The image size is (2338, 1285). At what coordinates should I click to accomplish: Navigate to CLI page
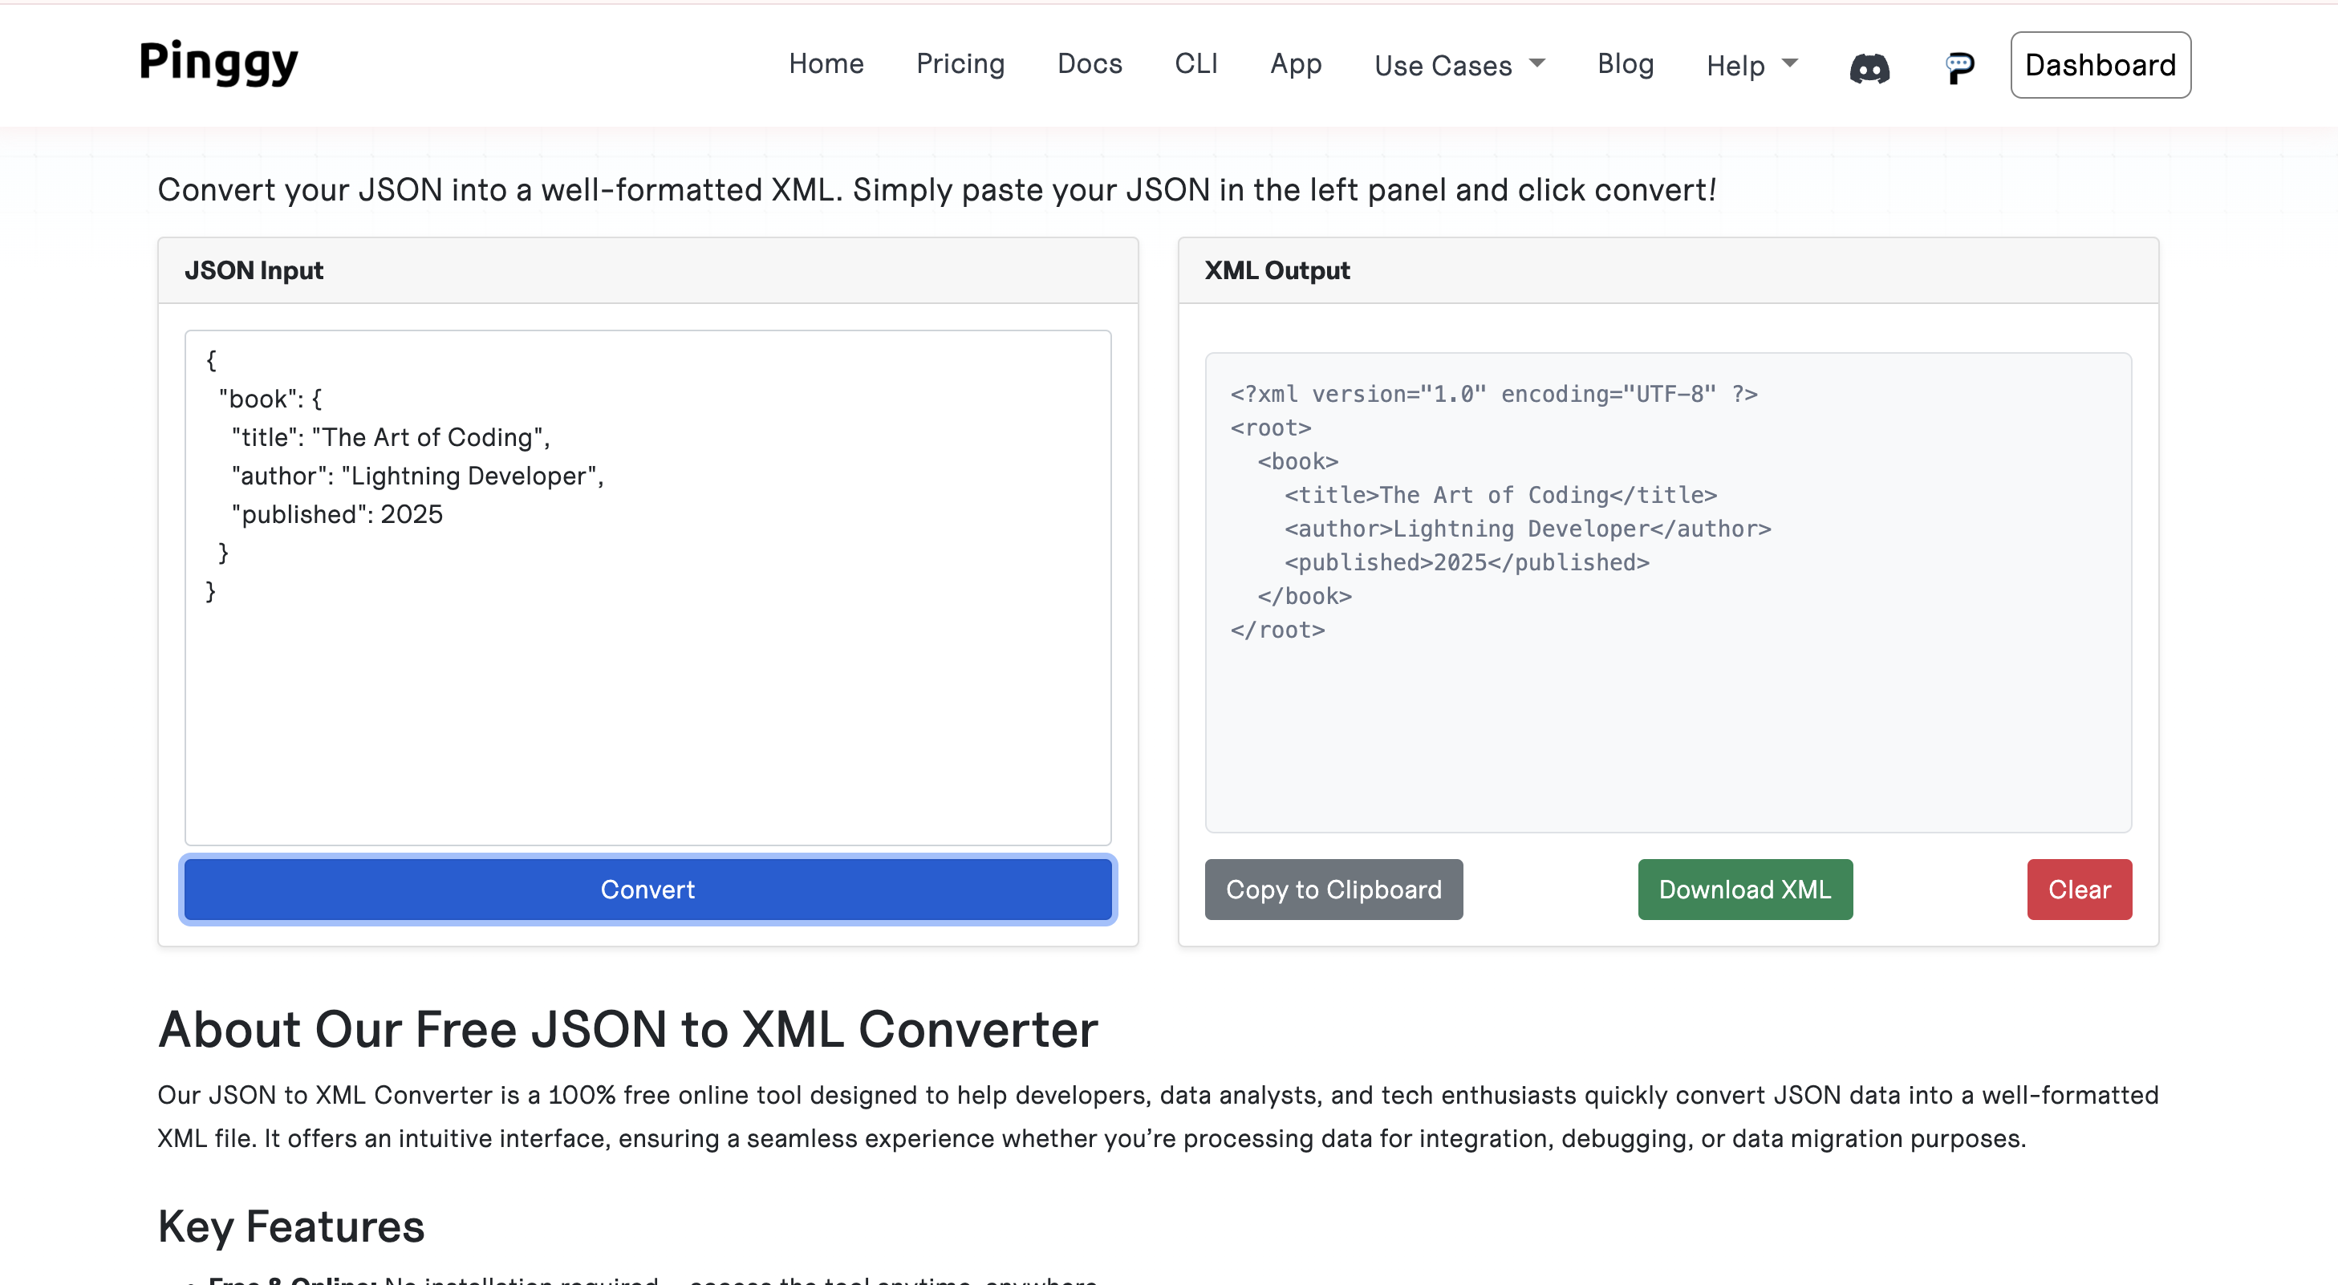coord(1195,64)
